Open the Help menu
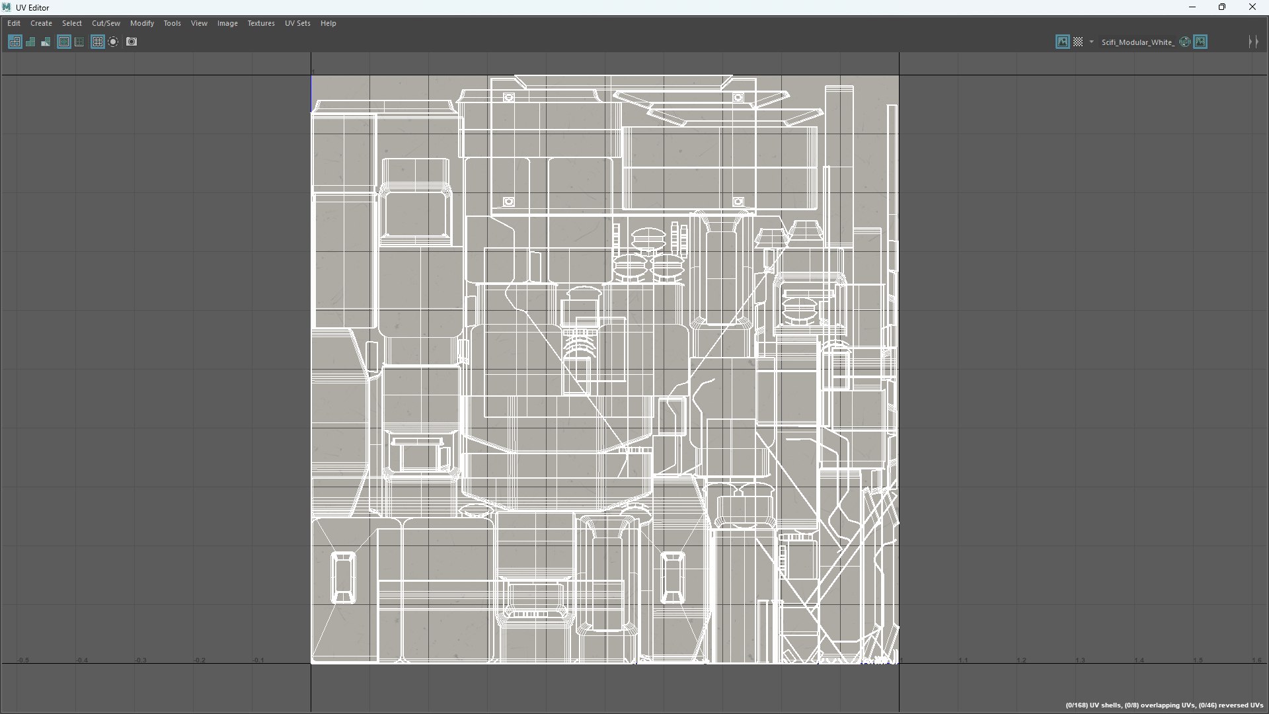Viewport: 1269px width, 714px height. (x=328, y=23)
